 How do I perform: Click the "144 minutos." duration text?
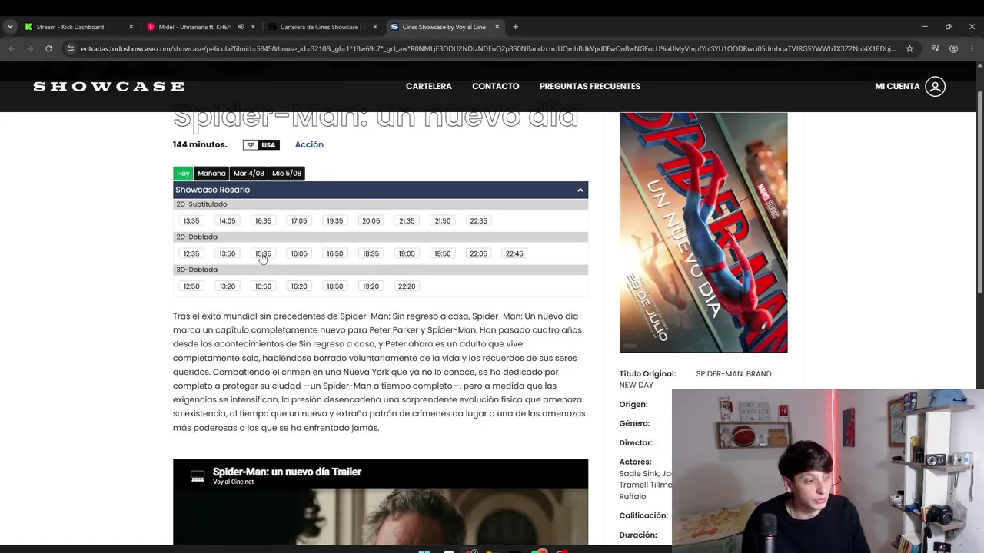tap(200, 144)
